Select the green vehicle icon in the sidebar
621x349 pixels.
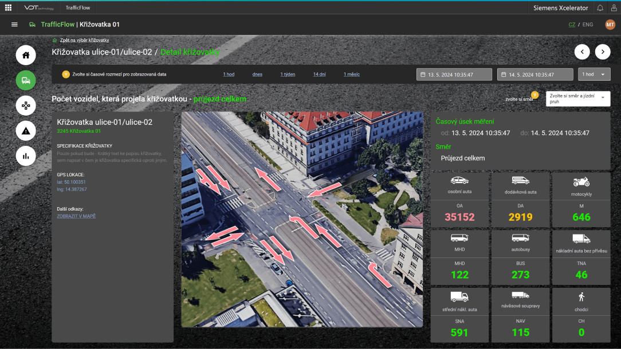click(26, 80)
